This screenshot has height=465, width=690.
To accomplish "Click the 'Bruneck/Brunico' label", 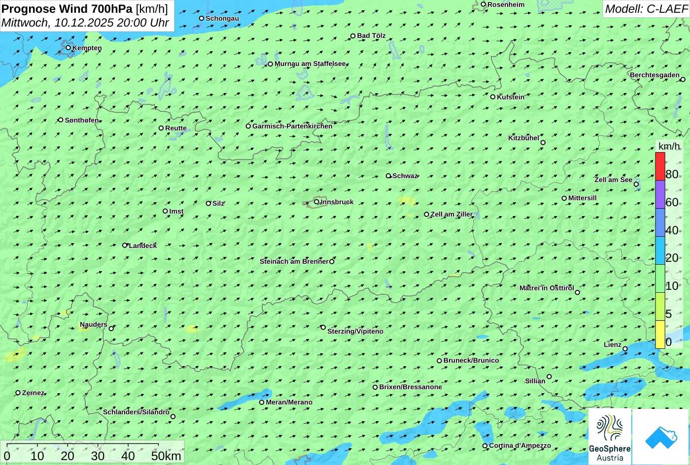I will (x=471, y=360).
